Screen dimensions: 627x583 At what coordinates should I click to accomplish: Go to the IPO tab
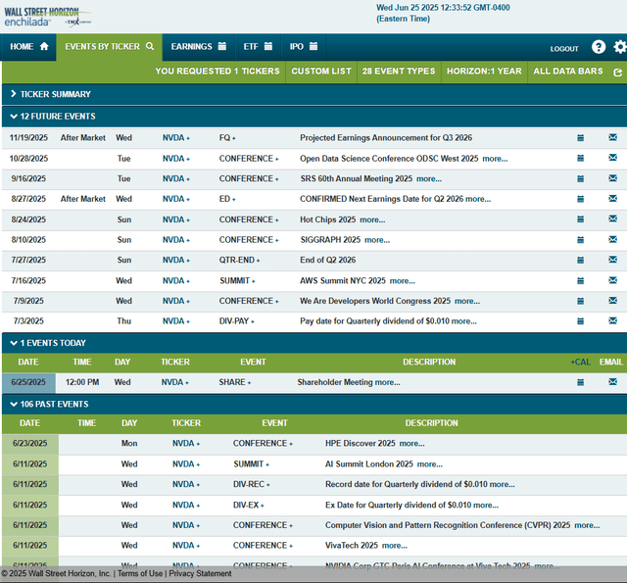point(303,46)
